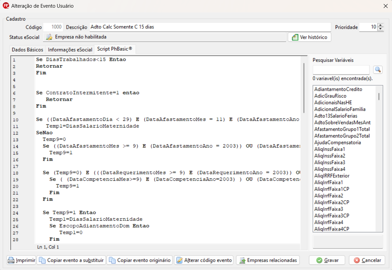This screenshot has height=270, width=392.
Task: Select AdicionalSalarioFamilia variable
Action: coord(340,109)
